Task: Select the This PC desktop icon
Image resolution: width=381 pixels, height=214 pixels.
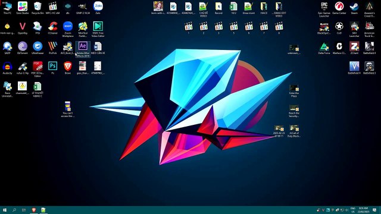Action: click(x=7, y=8)
